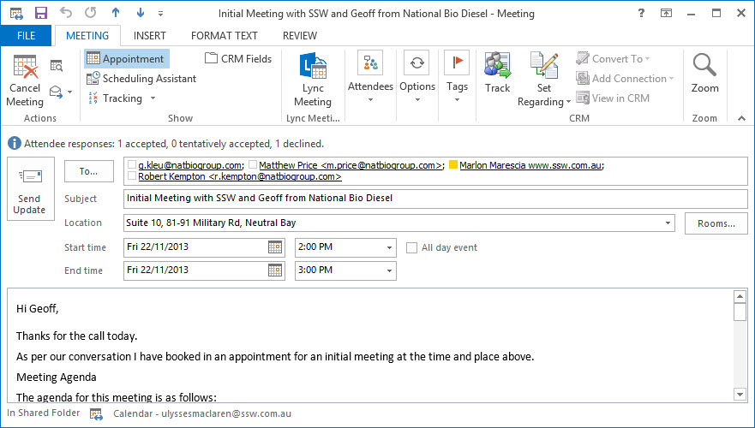This screenshot has width=755, height=428.
Task: Click the Send Update button
Action: coord(30,189)
